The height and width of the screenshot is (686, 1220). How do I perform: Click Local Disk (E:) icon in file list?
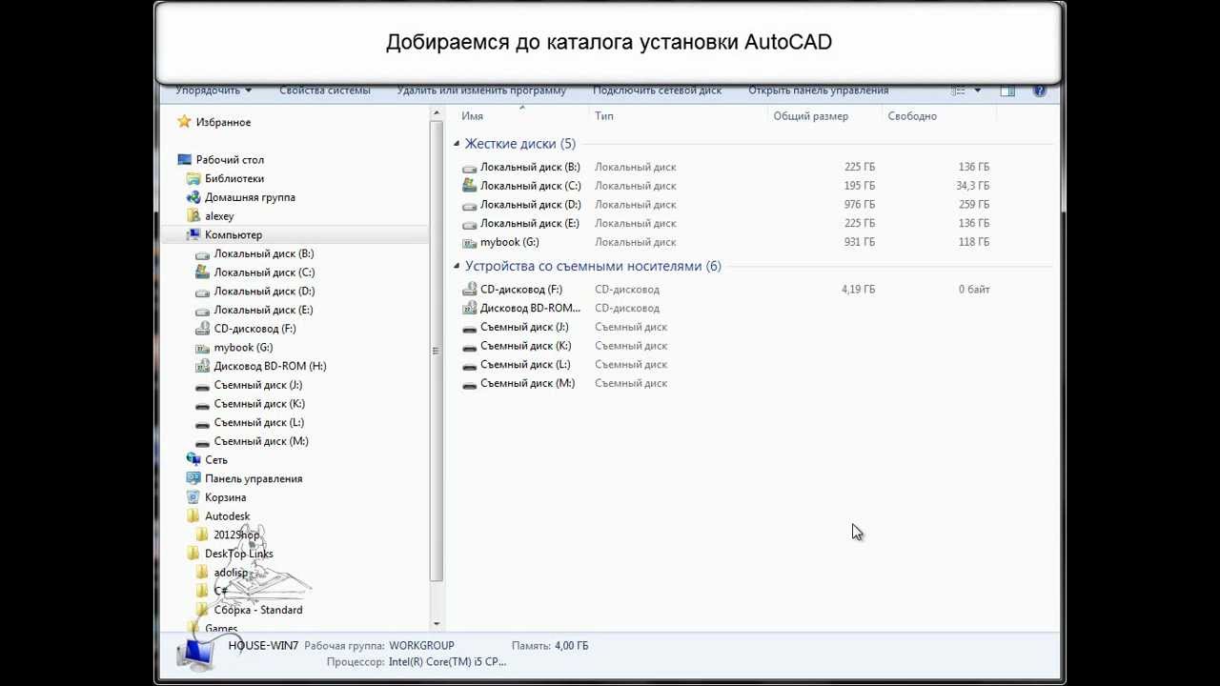pos(469,224)
